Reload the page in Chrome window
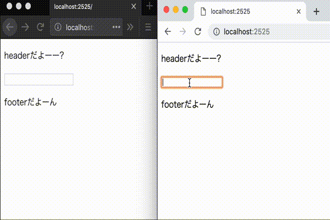The height and width of the screenshot is (220, 330). [197, 32]
